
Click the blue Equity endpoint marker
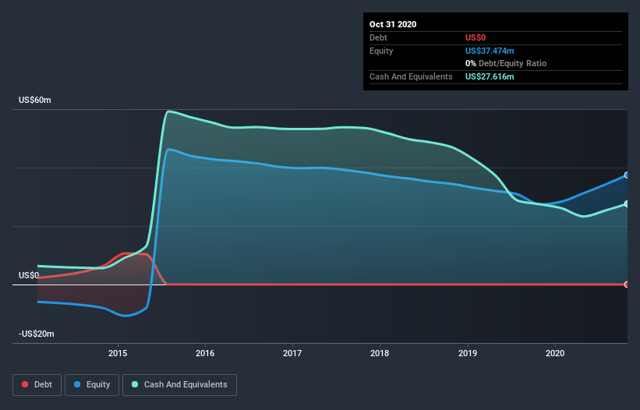click(627, 175)
